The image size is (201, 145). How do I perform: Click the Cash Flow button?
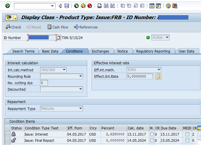(58, 27)
